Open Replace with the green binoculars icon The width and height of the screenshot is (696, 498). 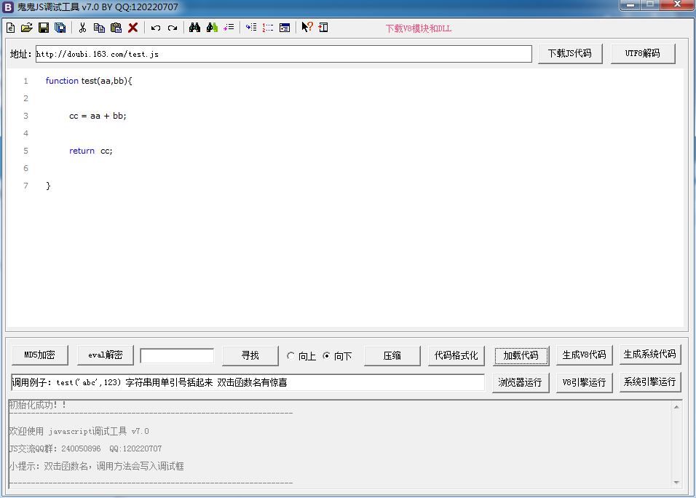(x=212, y=28)
